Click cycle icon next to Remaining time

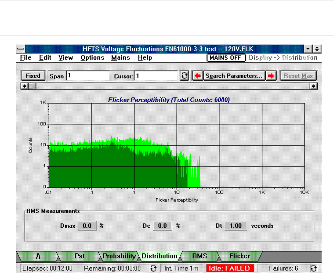pyautogui.click(x=153, y=268)
